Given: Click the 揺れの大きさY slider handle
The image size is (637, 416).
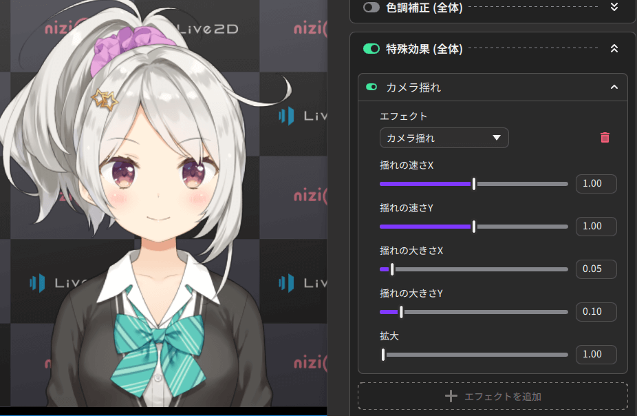Looking at the screenshot, I should pos(401,312).
